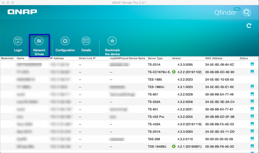Select the TS-EC1679U-S. server type cell
Image resolution: width=259 pixels, height=153 pixels.
pos(159,72)
